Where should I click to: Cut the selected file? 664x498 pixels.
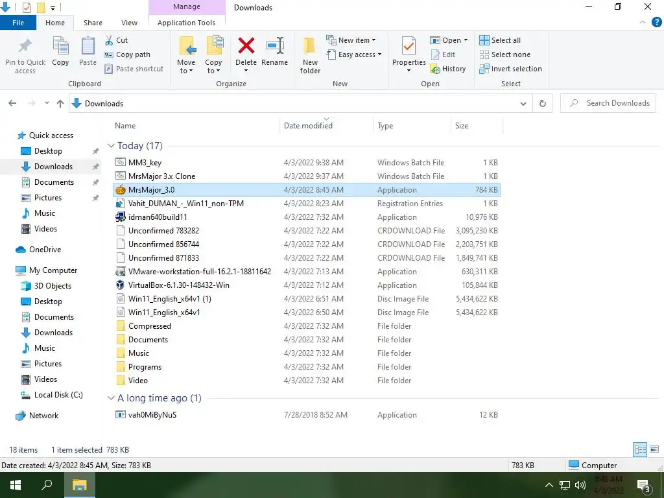[x=116, y=40]
